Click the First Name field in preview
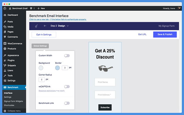Viewport: 184px width, 115px height. (105, 82)
